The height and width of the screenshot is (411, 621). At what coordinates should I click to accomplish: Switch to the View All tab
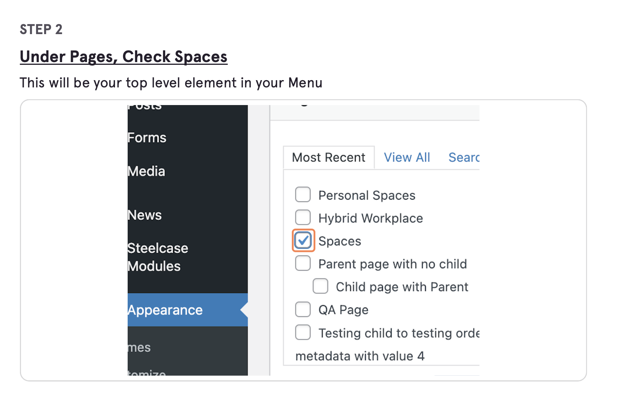click(407, 158)
